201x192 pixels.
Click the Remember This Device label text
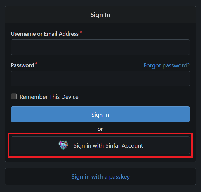pyautogui.click(x=49, y=97)
